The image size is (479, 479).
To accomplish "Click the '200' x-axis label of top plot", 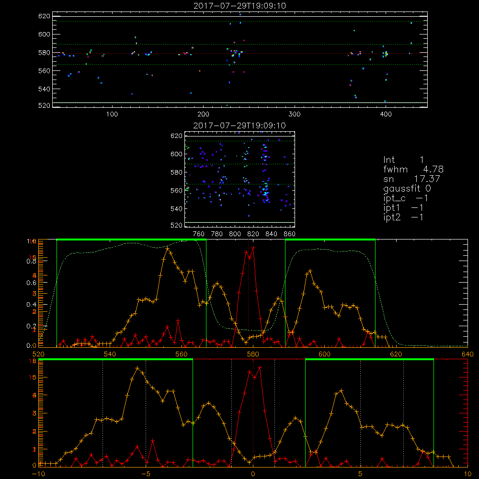I will 203,114.
